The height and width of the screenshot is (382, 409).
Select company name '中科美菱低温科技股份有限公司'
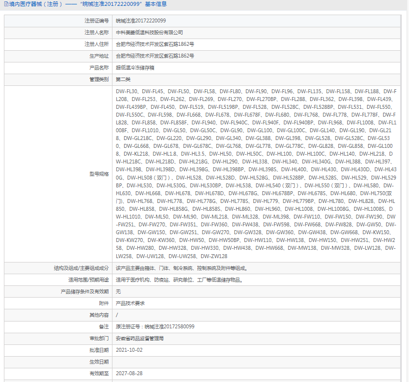[x=149, y=32]
